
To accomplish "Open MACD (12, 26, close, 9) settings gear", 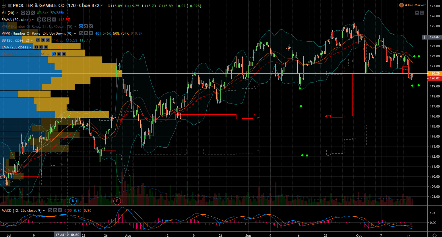I will pos(55,210).
